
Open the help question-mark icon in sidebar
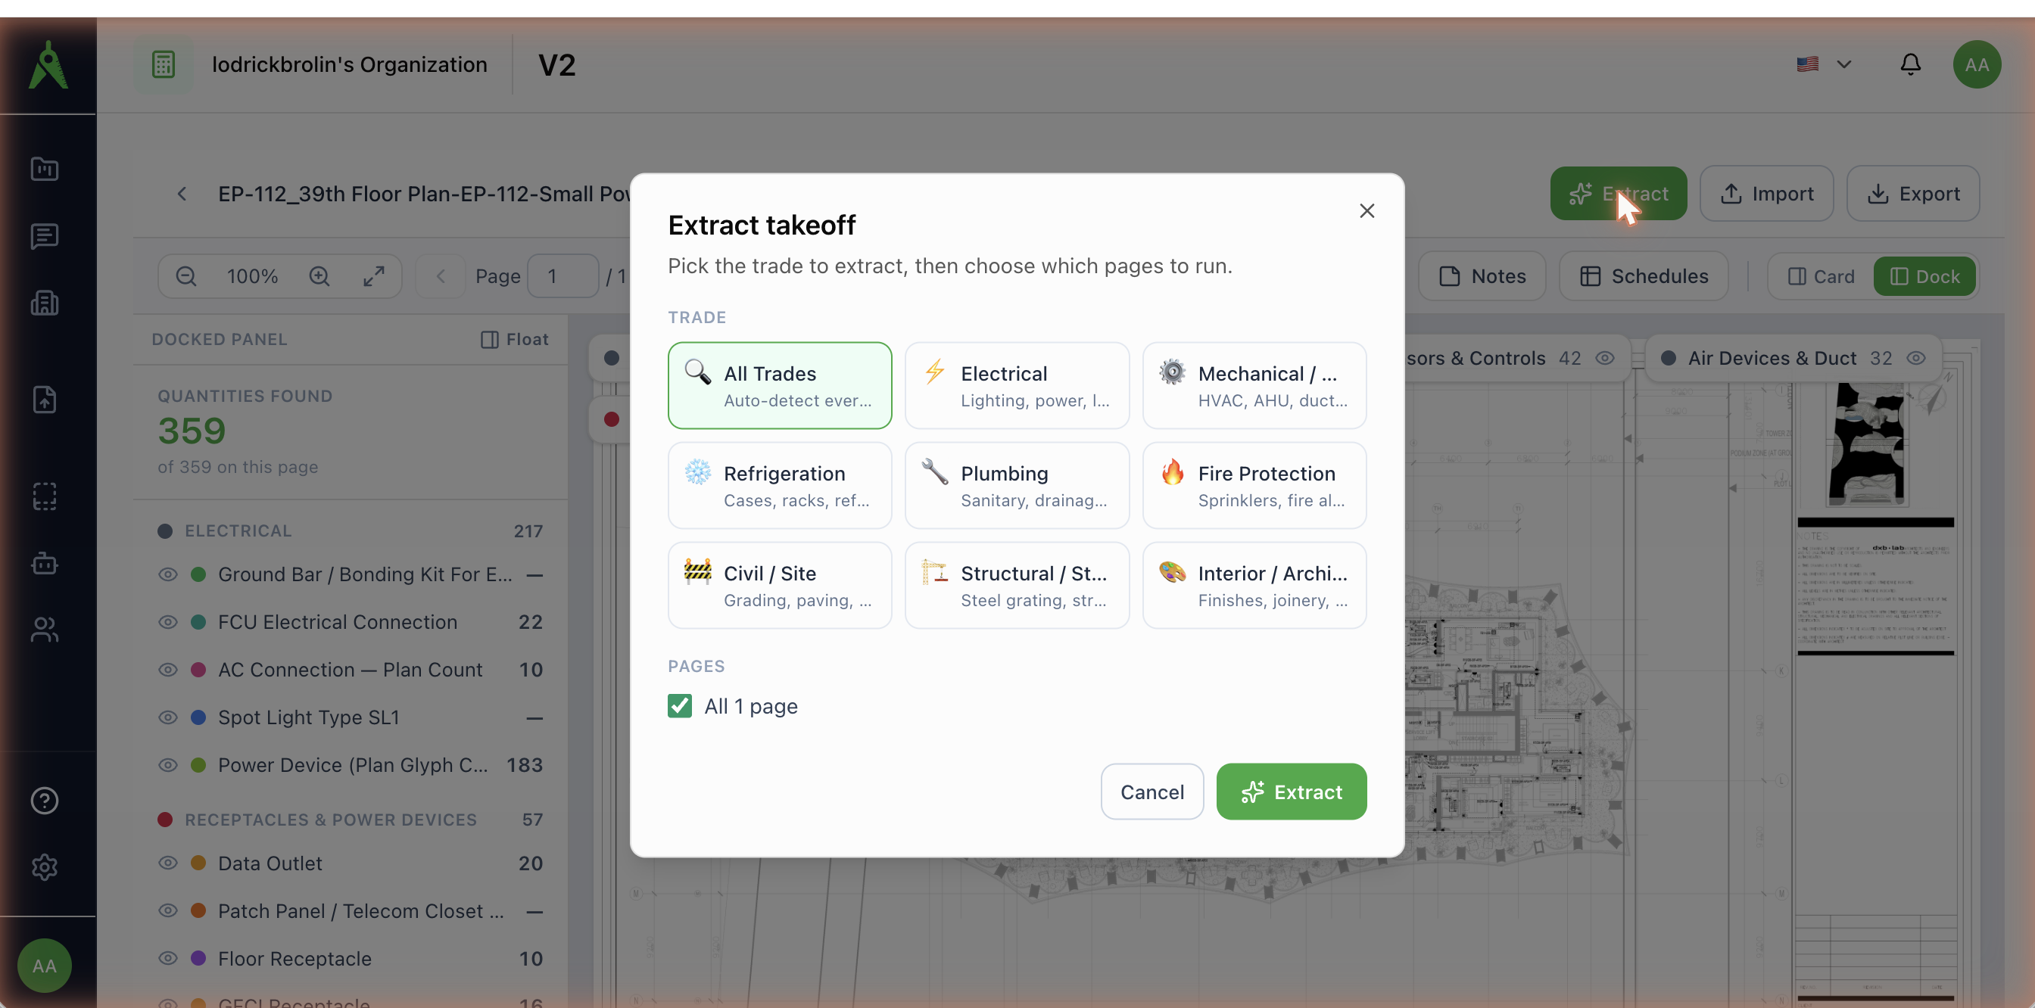click(x=44, y=801)
